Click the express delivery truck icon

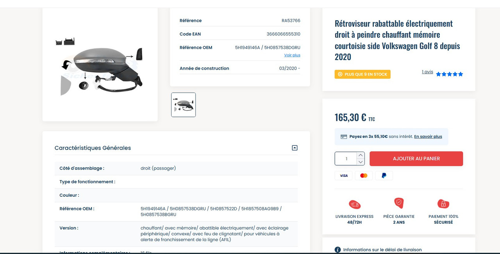pyautogui.click(x=355, y=204)
